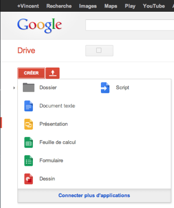Click the green Feuille de calcul icon
This screenshot has height=208, width=174.
(29, 143)
